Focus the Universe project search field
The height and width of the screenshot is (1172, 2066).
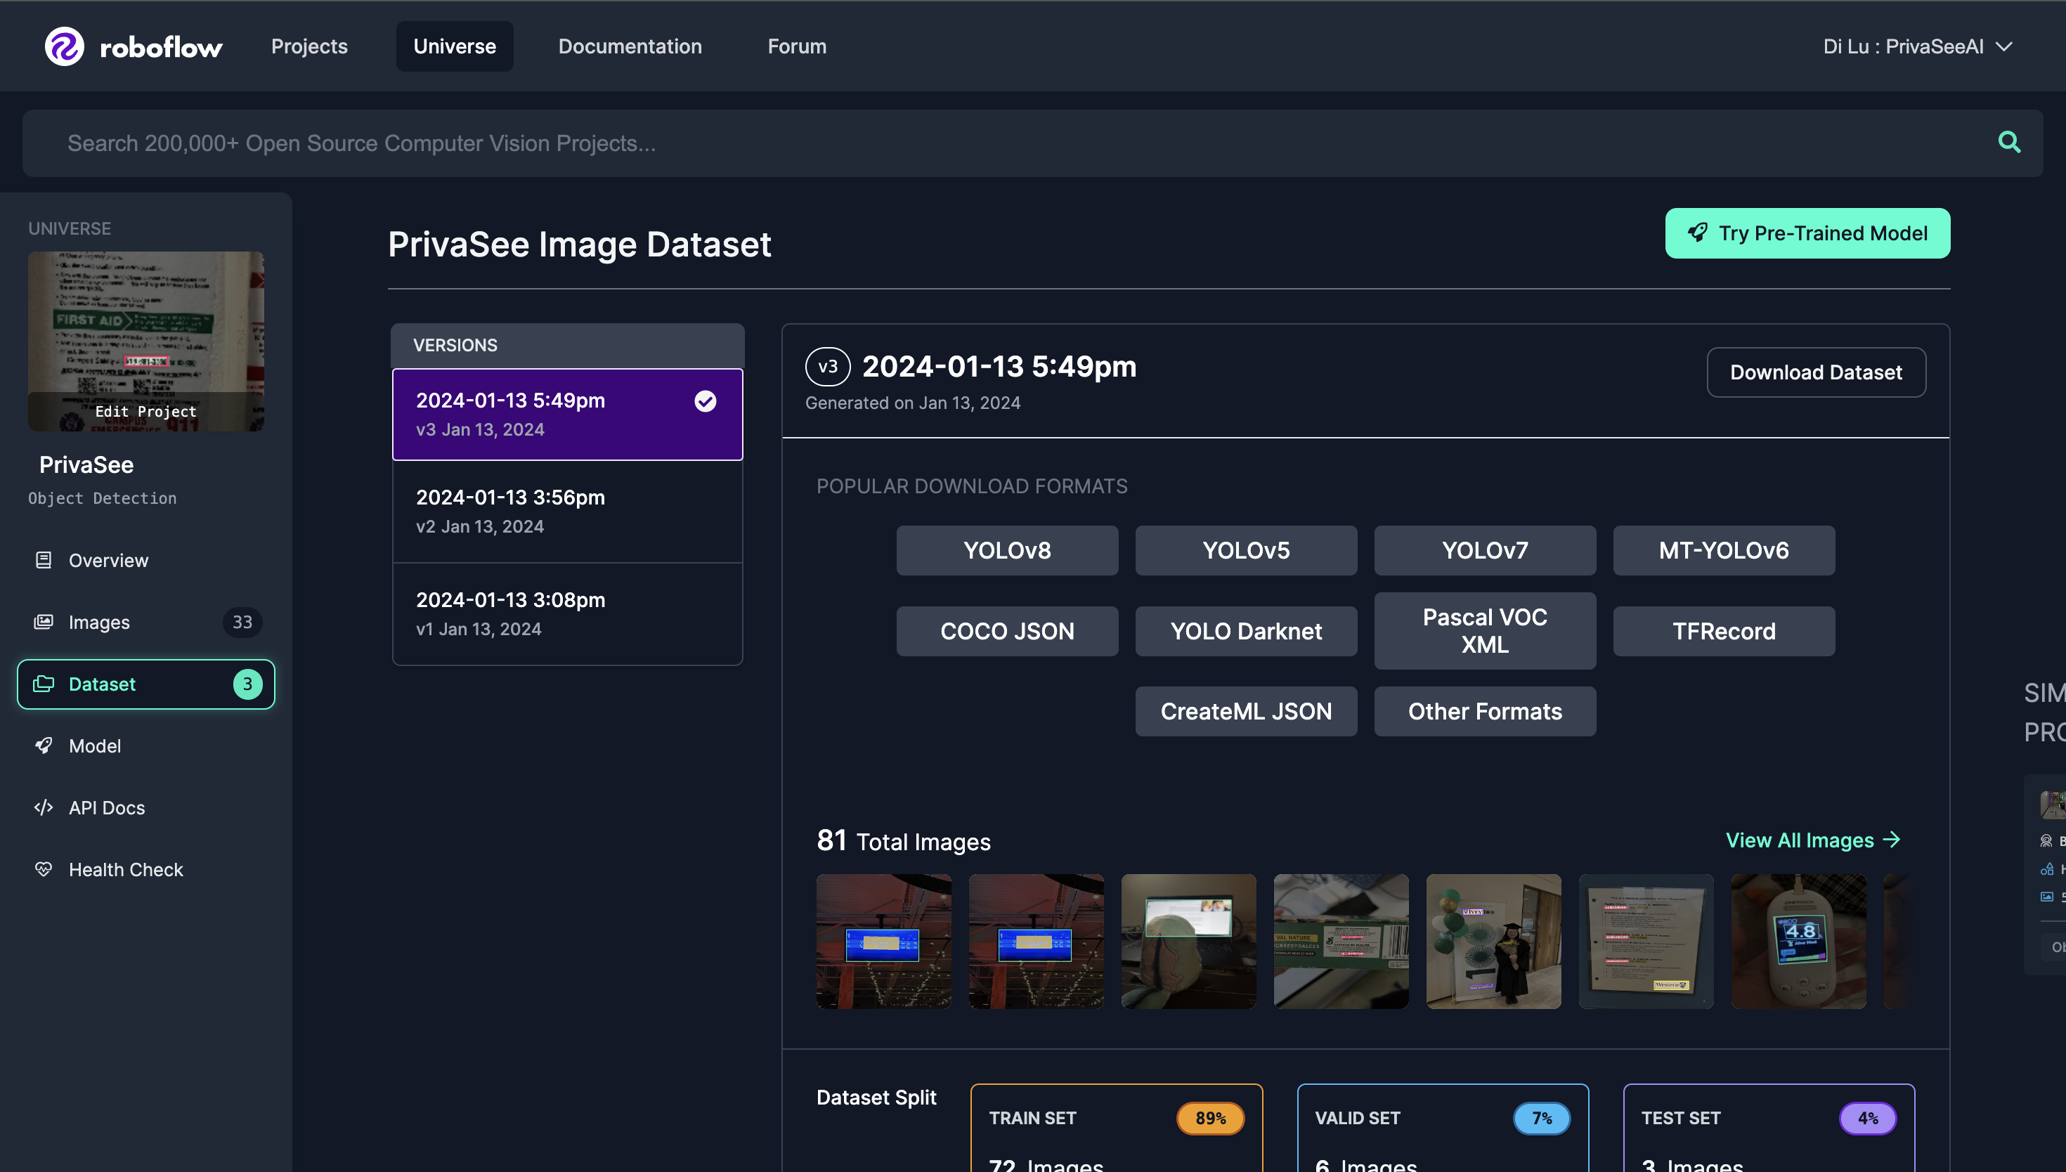point(1032,143)
